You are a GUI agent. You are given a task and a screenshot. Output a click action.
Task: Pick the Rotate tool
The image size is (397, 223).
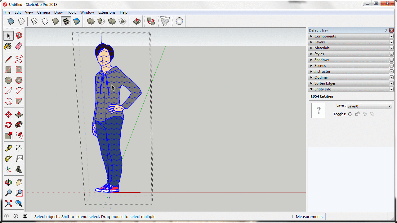tap(8, 125)
